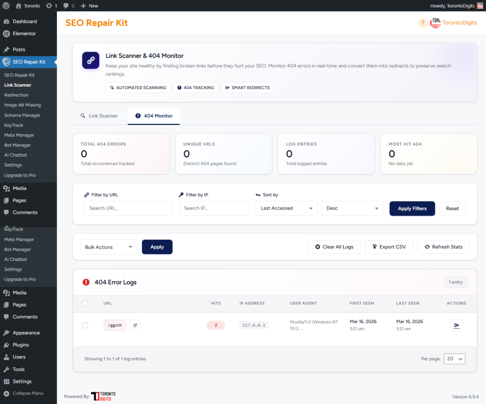Click the WordPress logo in admin bar
The image size is (486, 404).
6,6
